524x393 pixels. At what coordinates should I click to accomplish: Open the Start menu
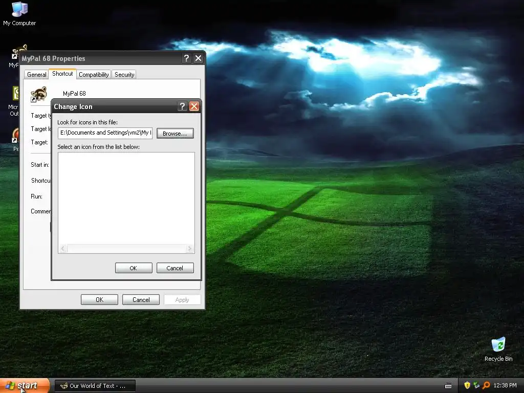(25, 386)
